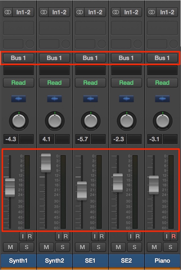
Task: Click the -5.7 gain value field on SE1
Action: (x=83, y=139)
